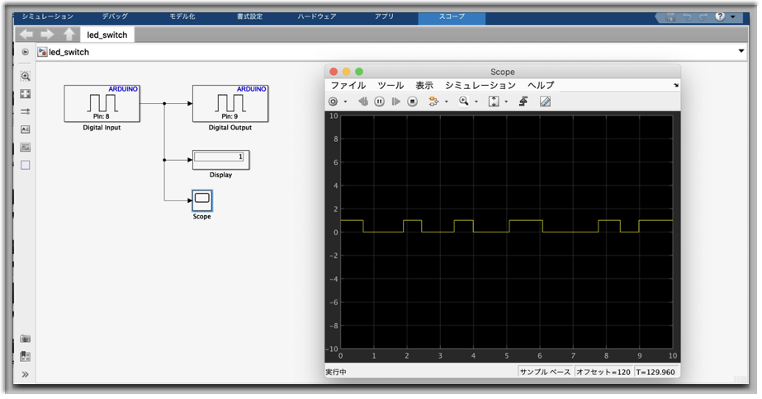762x399 pixels.
Task: Toggle sample time display arrows icon
Action: click(x=26, y=111)
